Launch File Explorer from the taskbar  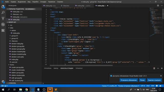point(20,90)
